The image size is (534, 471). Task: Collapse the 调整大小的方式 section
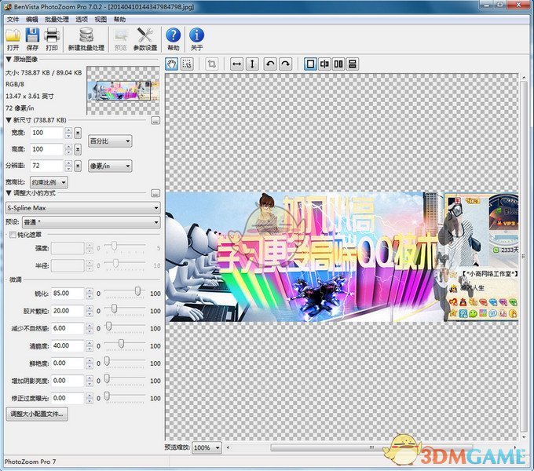tap(9, 193)
